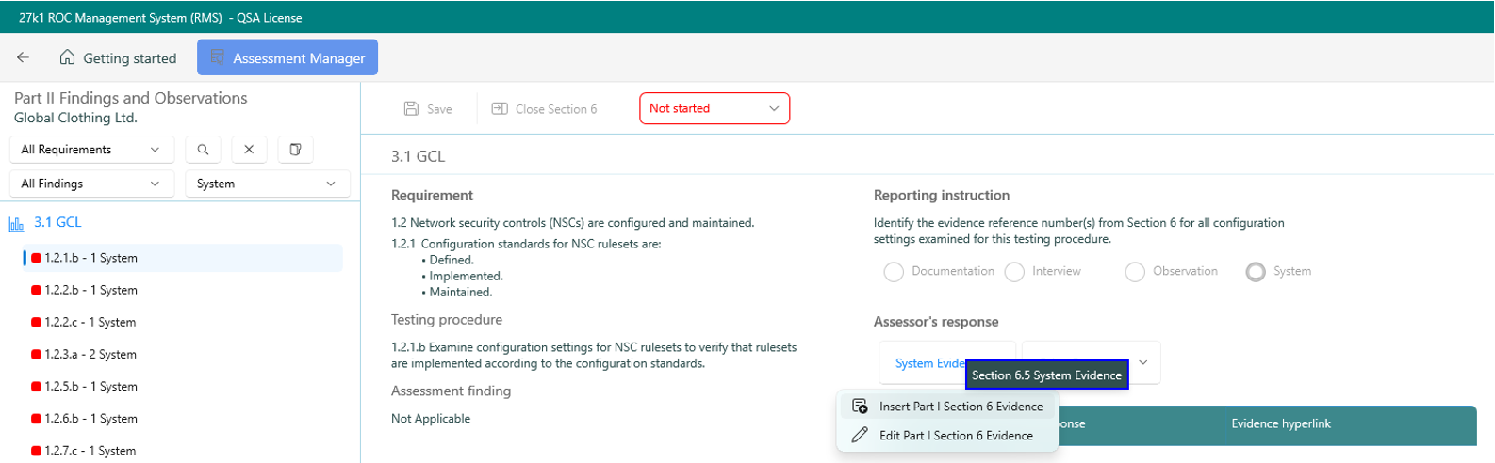Switch to Assessment Manager tab
The width and height of the screenshot is (1495, 463).
287,57
